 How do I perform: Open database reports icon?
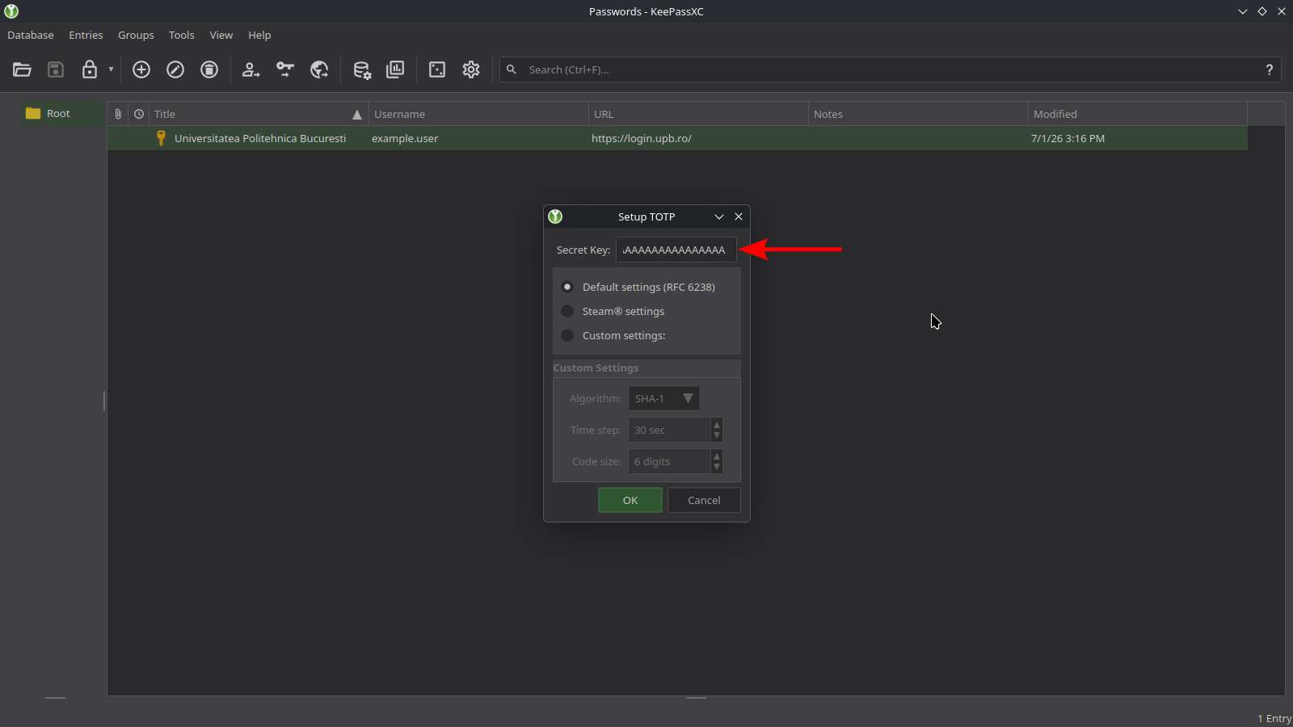coord(395,69)
